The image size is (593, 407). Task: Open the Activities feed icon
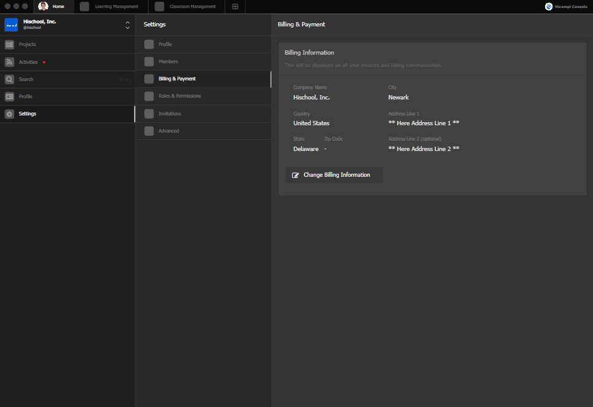coord(9,62)
